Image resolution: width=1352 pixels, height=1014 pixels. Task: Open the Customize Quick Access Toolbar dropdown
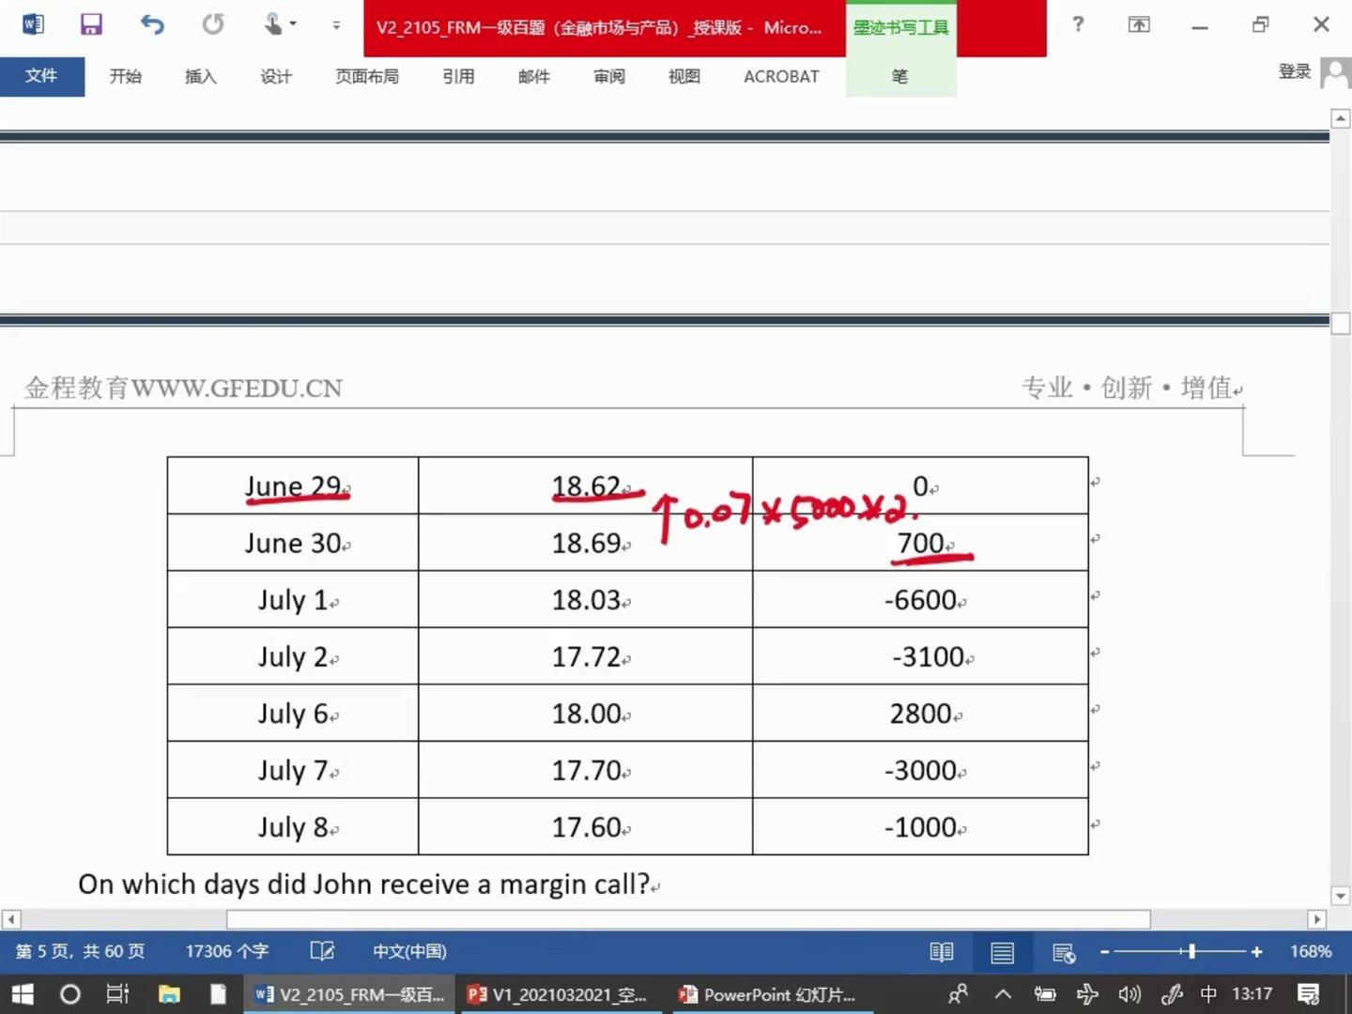336,25
